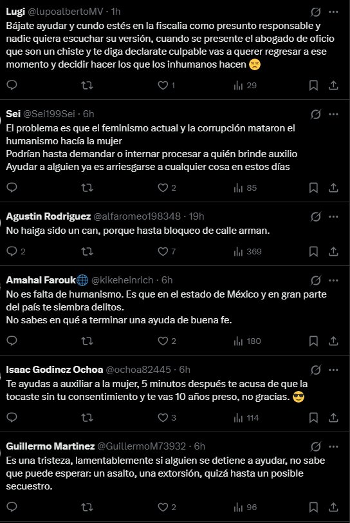Visit Amahal Farouk's profile name
The image size is (350, 523).
(x=41, y=280)
